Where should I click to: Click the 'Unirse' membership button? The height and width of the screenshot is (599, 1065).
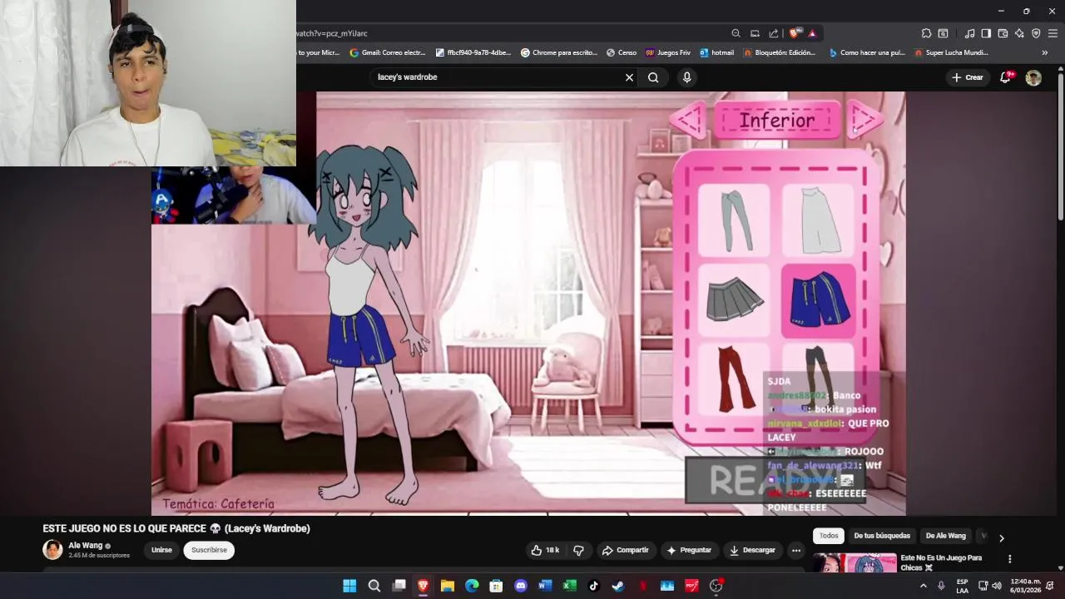(161, 550)
